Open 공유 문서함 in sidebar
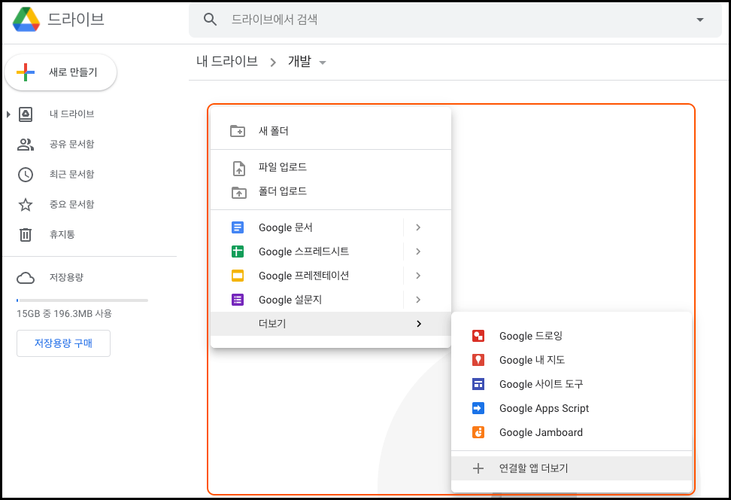731x500 pixels. (71, 145)
